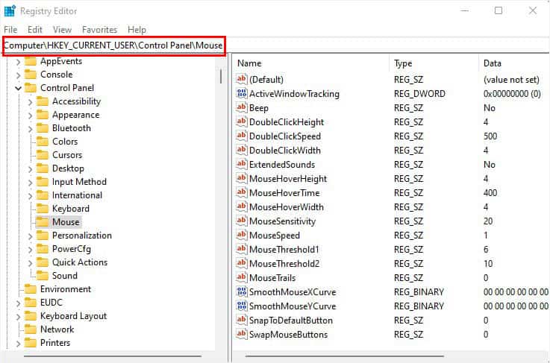Click the SmoothMouseXCurve binary icon
Image resolution: width=550 pixels, height=363 pixels.
tap(242, 292)
